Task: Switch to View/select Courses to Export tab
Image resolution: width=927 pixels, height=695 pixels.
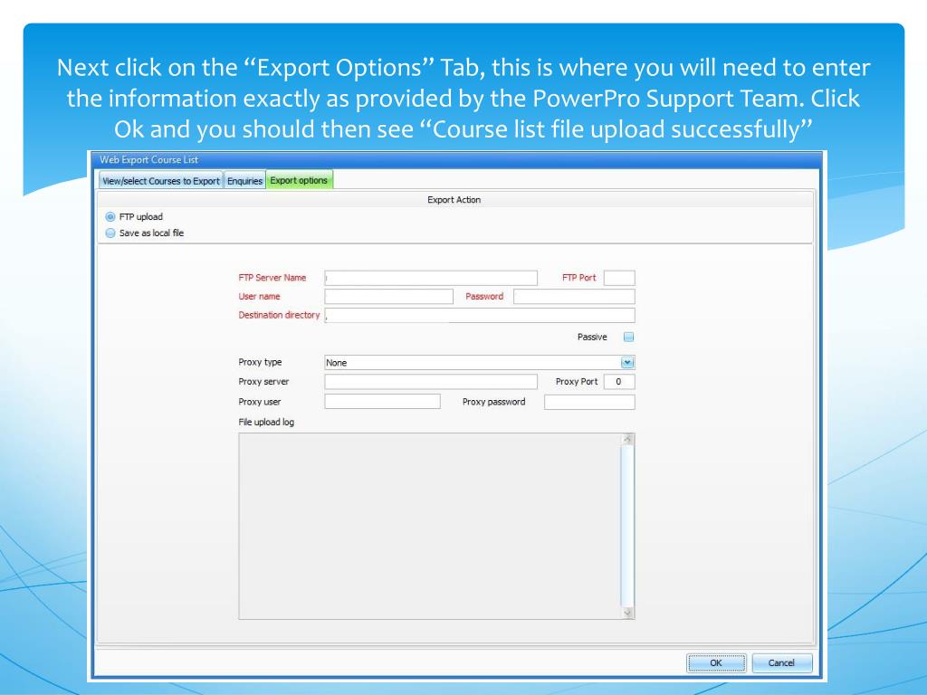Action: [161, 181]
